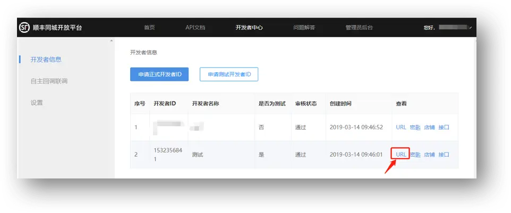Click creation time 2019-03-14 09:46:01
This screenshot has width=511, height=213.
click(x=356, y=155)
